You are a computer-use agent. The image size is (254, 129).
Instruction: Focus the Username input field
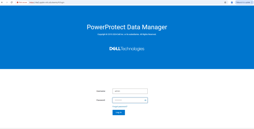[x=130, y=91]
